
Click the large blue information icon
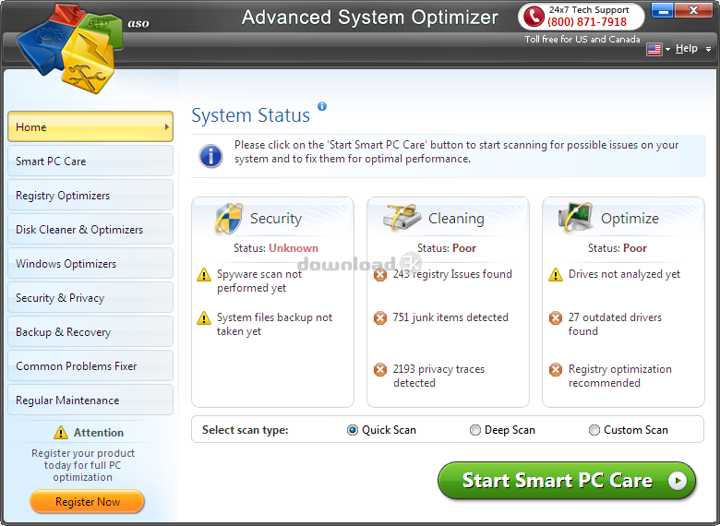click(x=210, y=156)
